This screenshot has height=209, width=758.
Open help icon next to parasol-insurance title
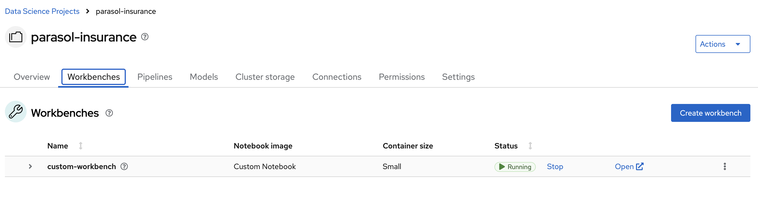[x=145, y=37]
